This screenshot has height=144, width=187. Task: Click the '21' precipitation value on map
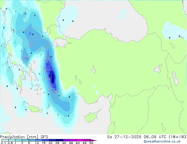[x=50, y=75]
